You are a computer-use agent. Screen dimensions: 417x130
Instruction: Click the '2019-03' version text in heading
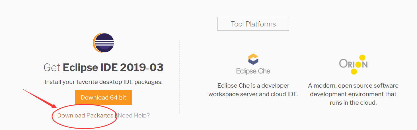coord(141,68)
